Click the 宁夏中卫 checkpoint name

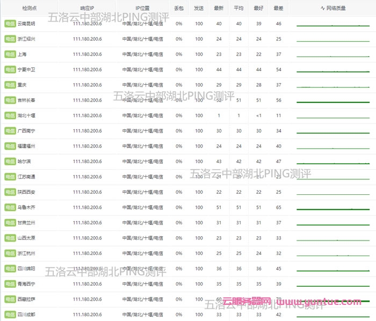[x=26, y=70]
